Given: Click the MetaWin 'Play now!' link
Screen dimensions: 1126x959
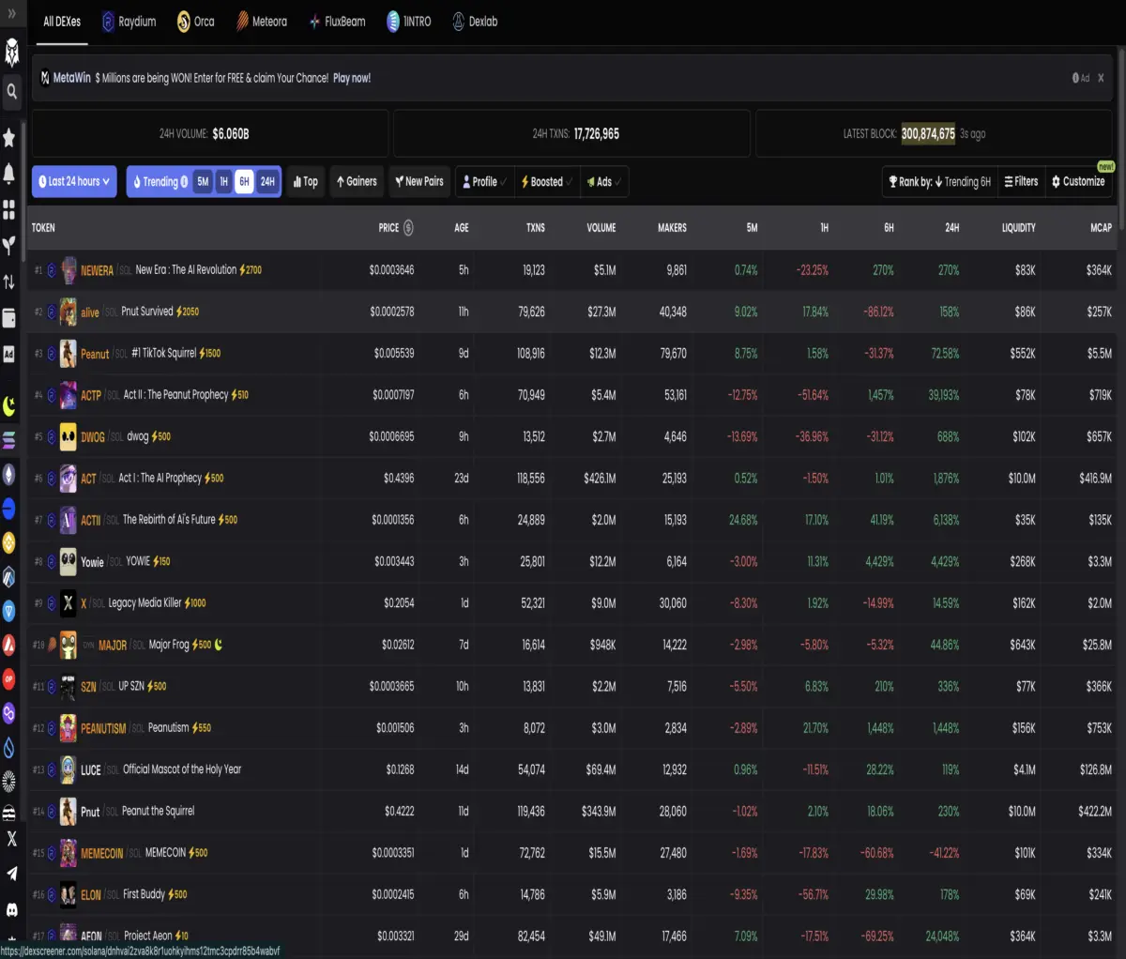Looking at the screenshot, I should (x=352, y=78).
